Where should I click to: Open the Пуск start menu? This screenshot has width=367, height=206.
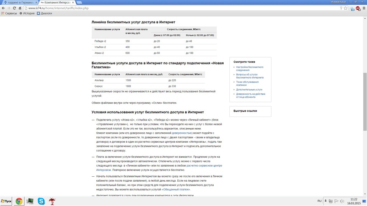pos(6,201)
